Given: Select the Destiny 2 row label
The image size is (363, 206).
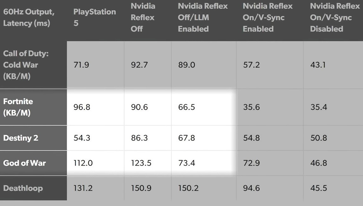Looking at the screenshot, I should coord(20,138).
